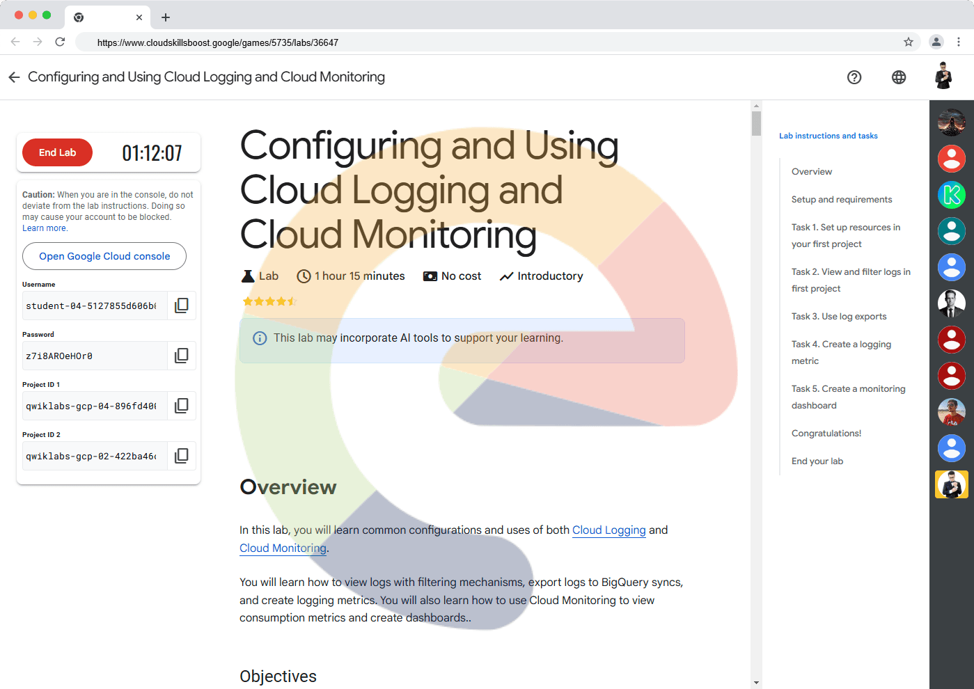The image size is (974, 689).
Task: Select the yellow highlighted avatar in sidebar
Action: tap(952, 484)
